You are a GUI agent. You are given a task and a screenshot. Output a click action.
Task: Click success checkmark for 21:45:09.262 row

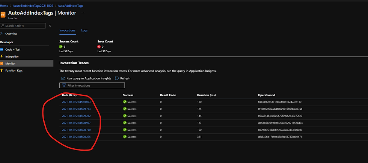tap(125, 116)
